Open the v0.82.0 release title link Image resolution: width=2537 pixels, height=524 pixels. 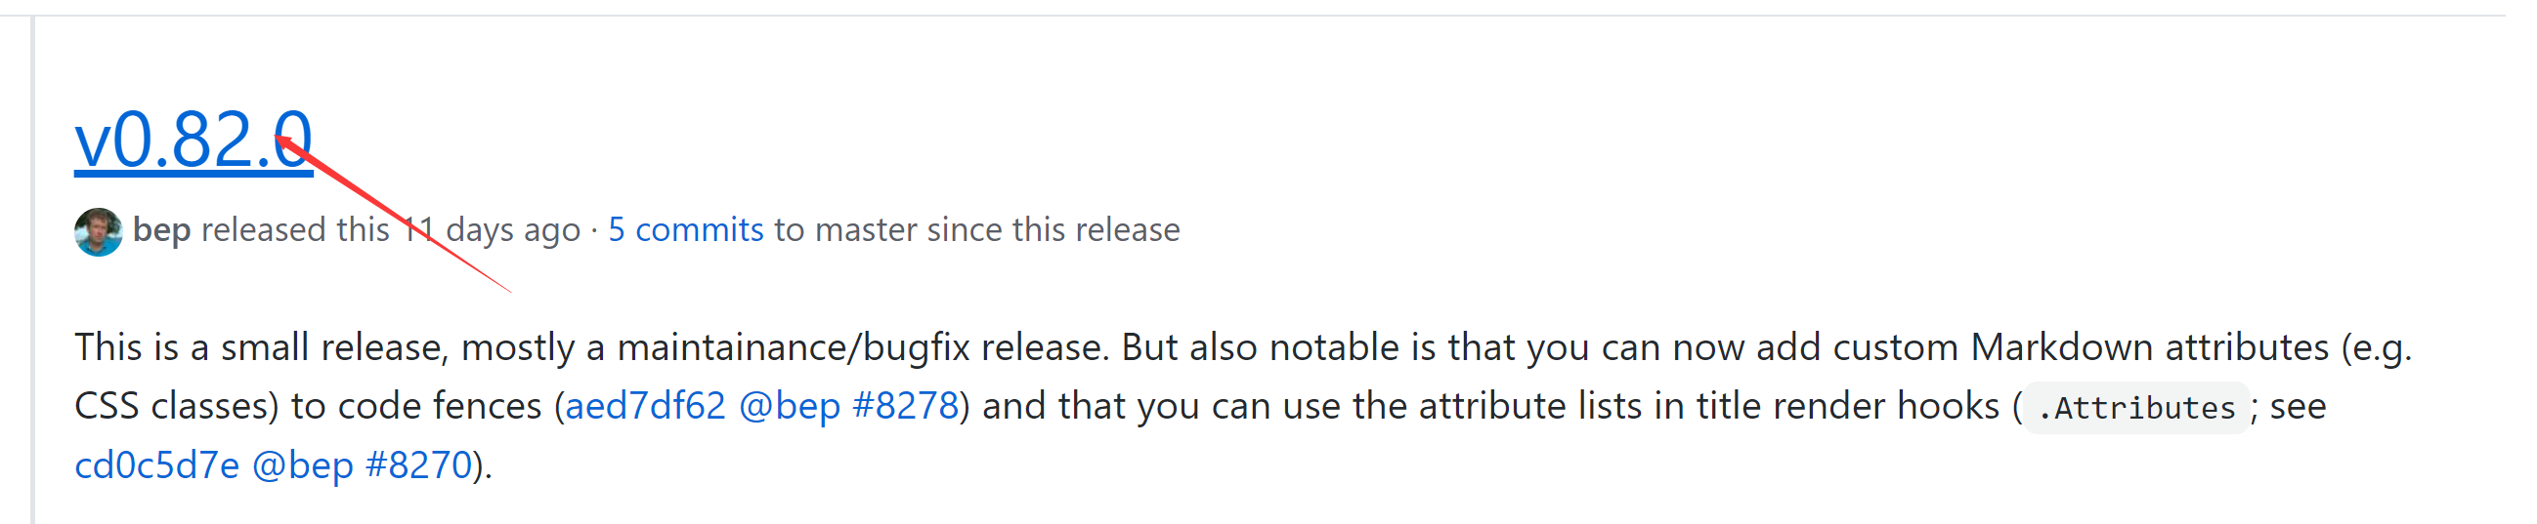[193, 140]
